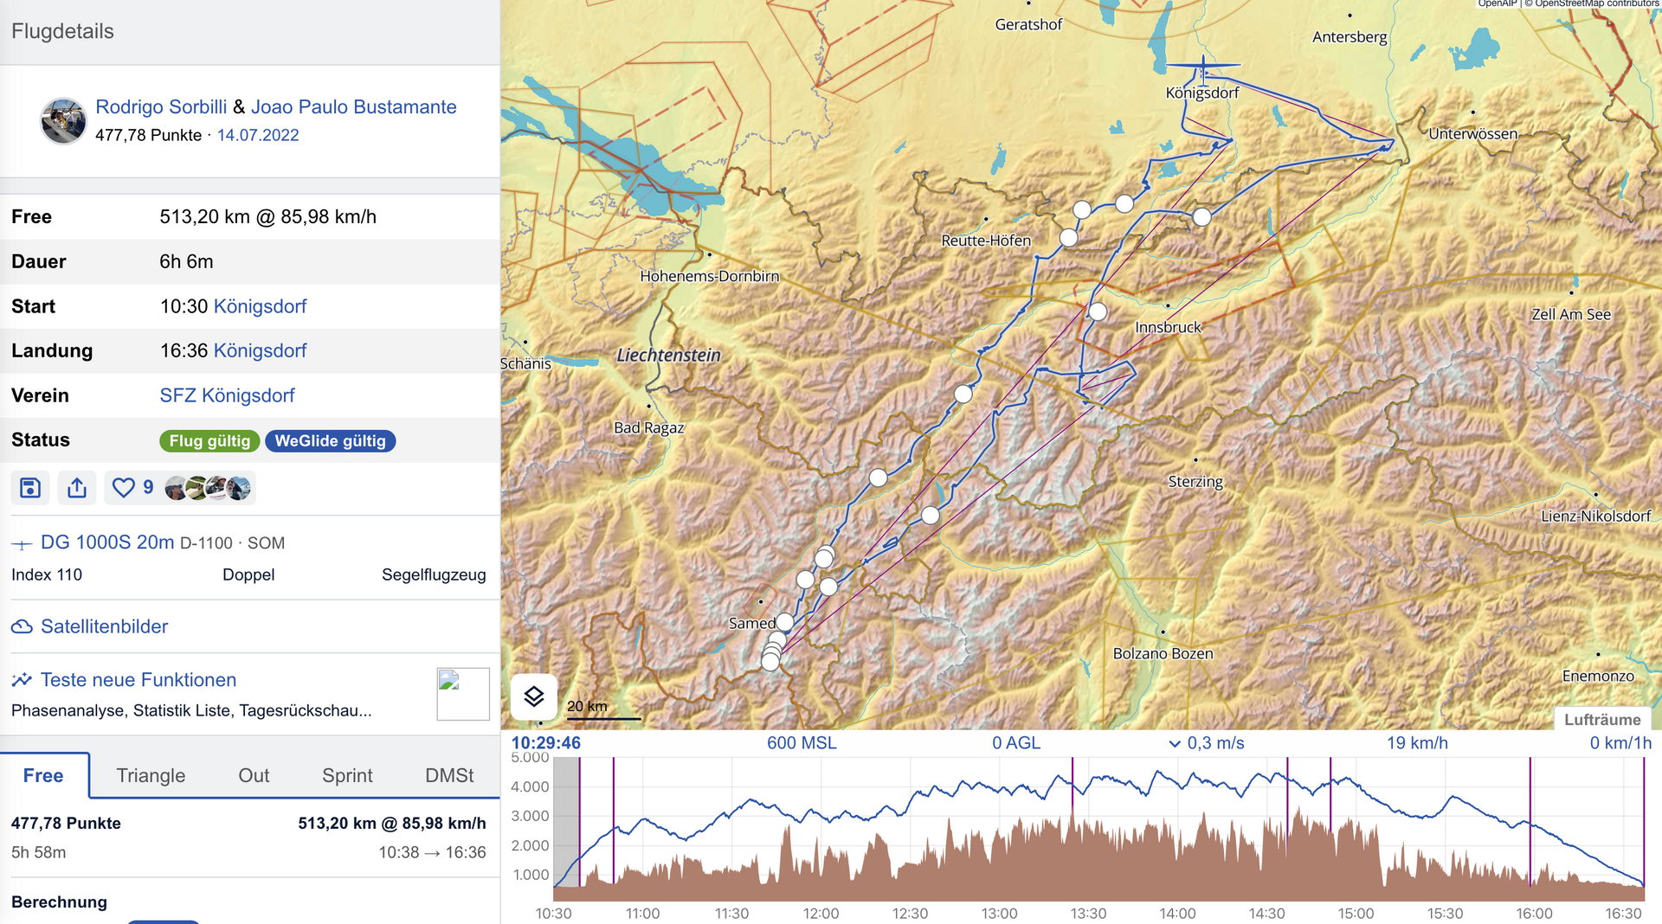This screenshot has height=924, width=1662.
Task: Click the 0 AGL height readout
Action: 1016,743
